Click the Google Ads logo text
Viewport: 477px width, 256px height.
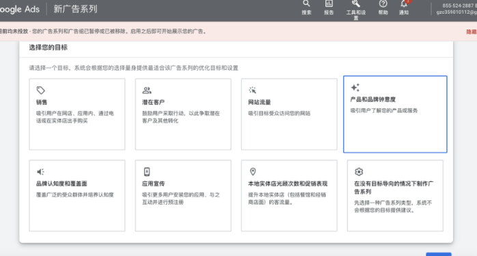click(19, 9)
